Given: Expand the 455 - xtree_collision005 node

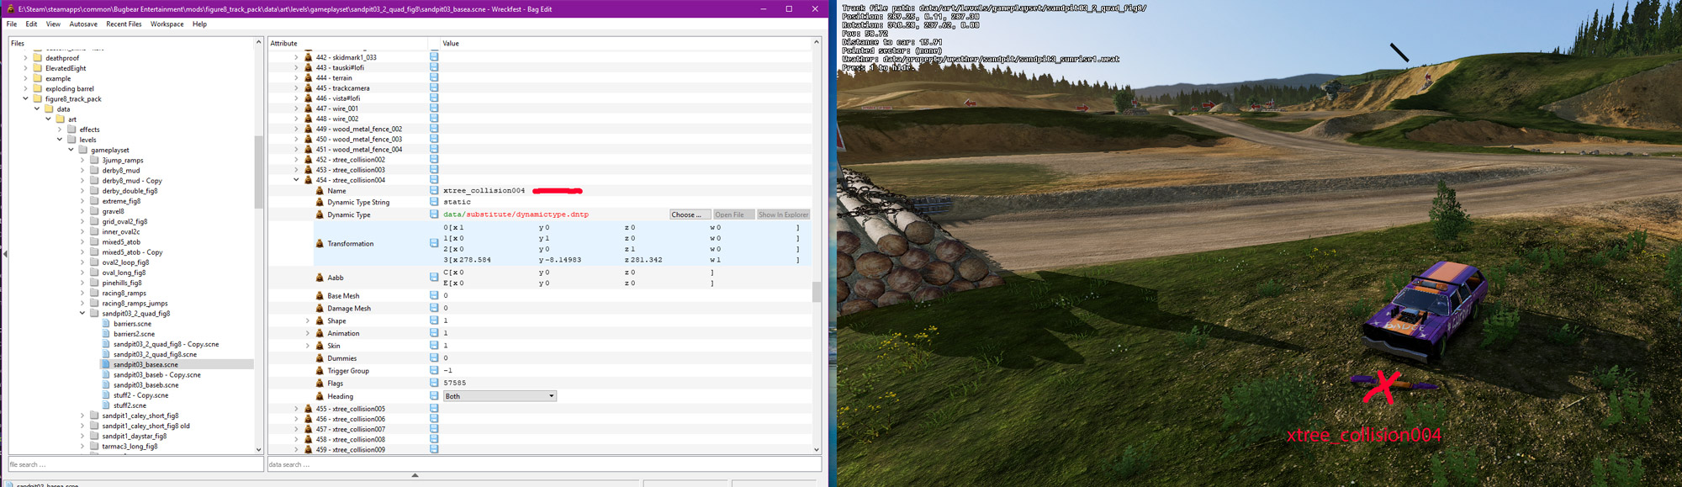Looking at the screenshot, I should (x=296, y=409).
